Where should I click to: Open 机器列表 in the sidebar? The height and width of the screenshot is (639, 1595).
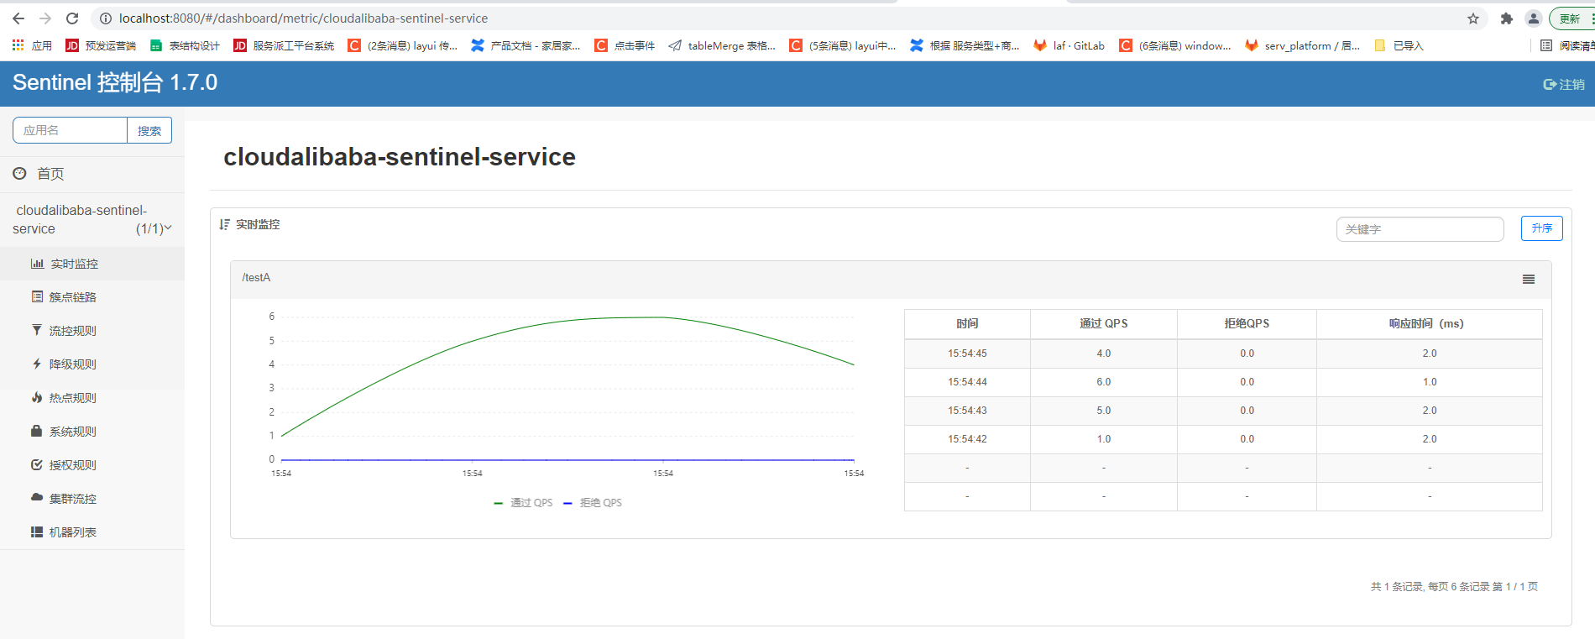click(x=92, y=532)
